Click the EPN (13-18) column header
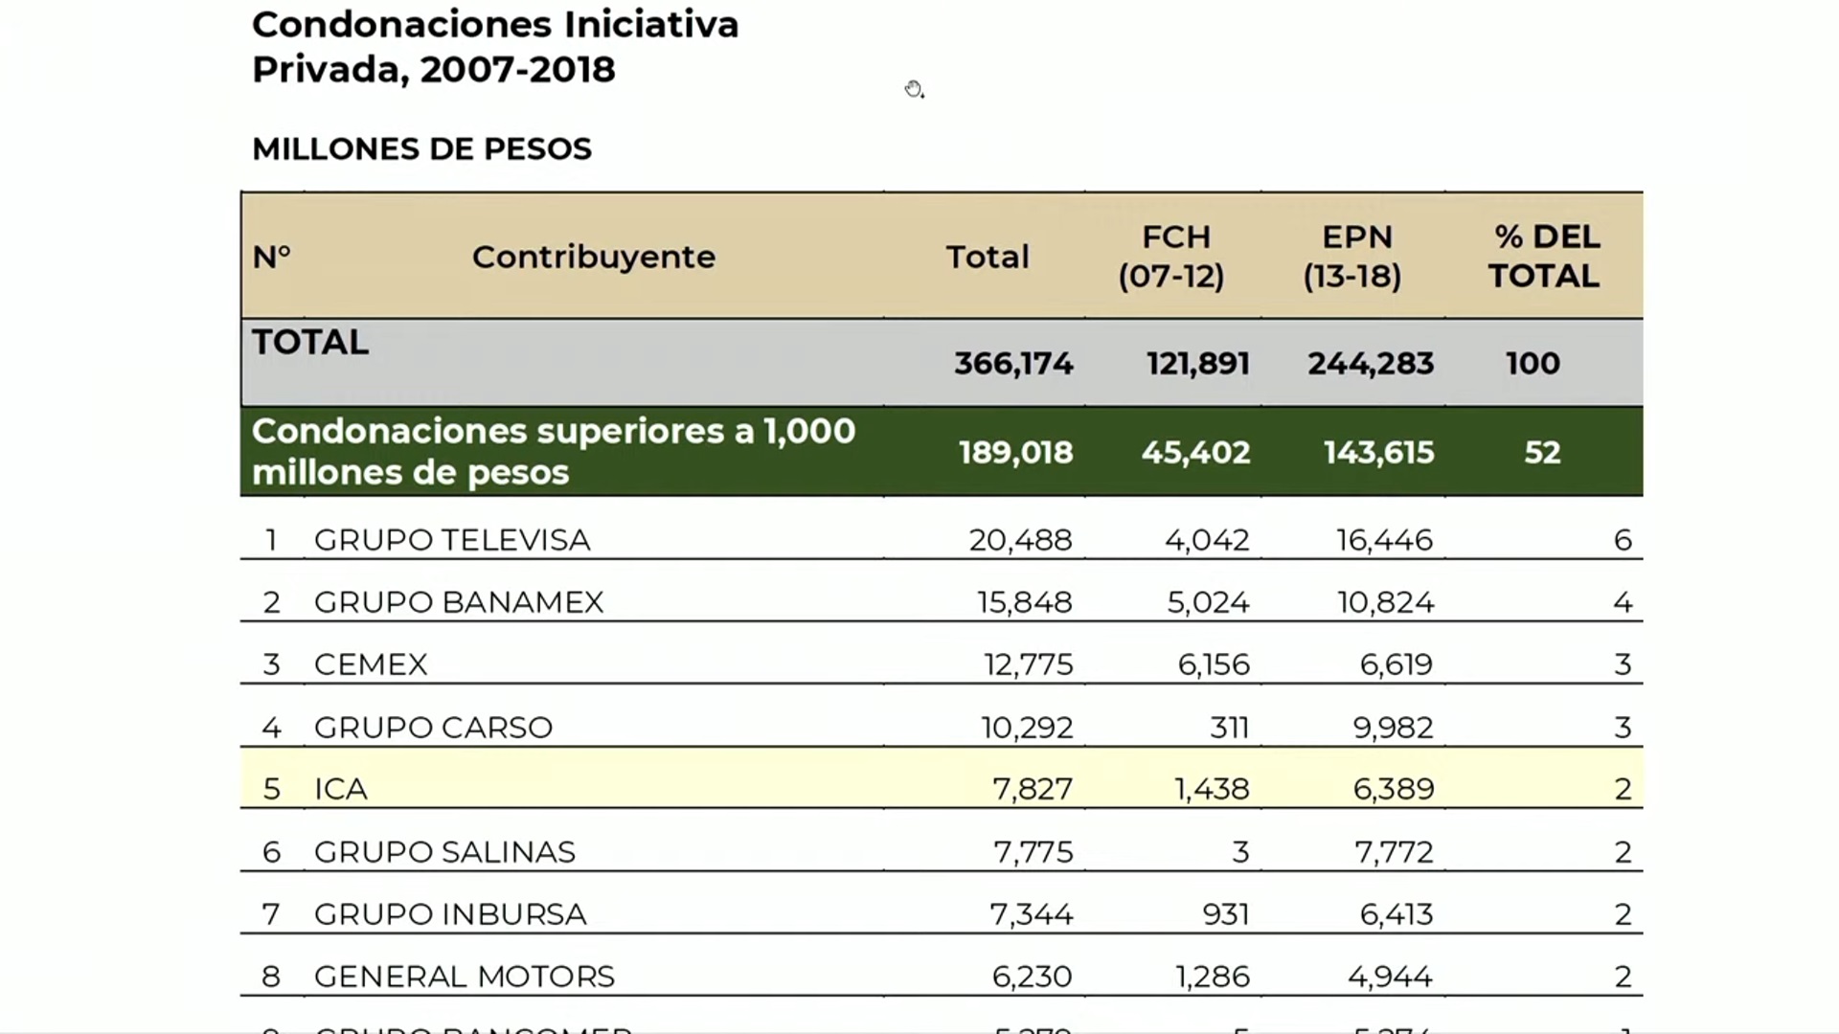 [x=1352, y=257]
